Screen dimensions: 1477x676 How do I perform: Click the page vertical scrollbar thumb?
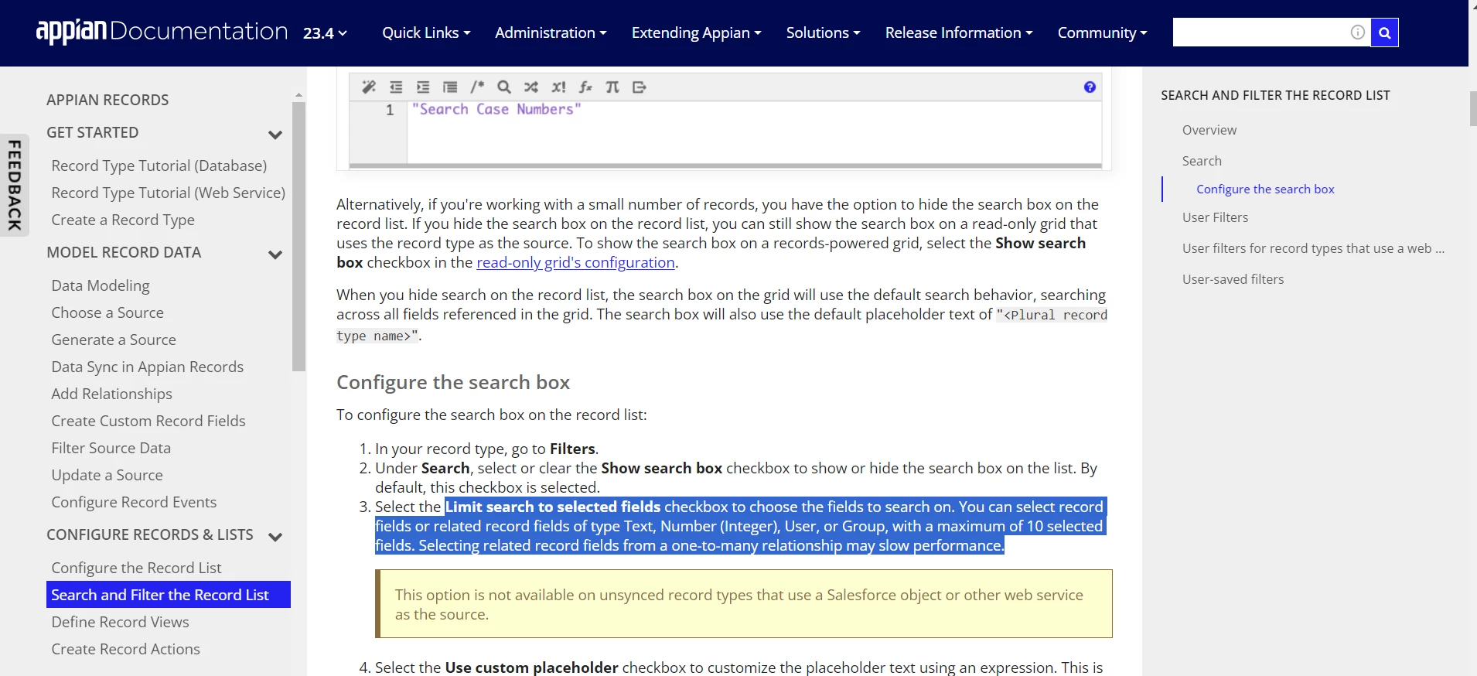(x=1472, y=108)
